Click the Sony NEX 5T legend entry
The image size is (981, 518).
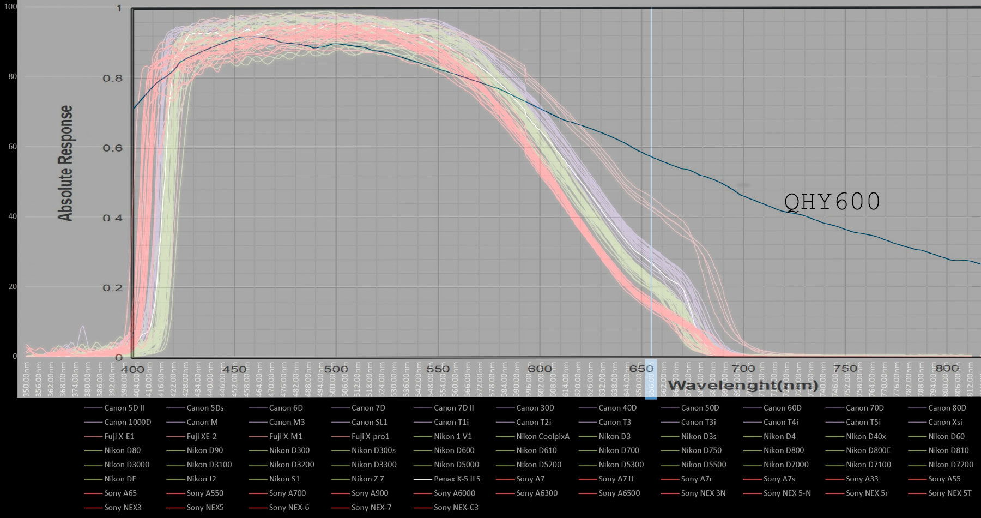pyautogui.click(x=949, y=493)
